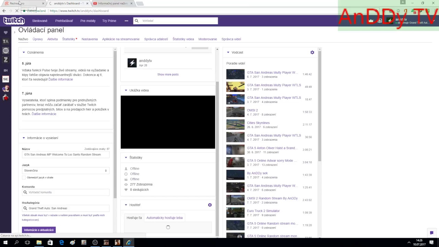Open the chat bubble icon at bottom right

(x=431, y=233)
